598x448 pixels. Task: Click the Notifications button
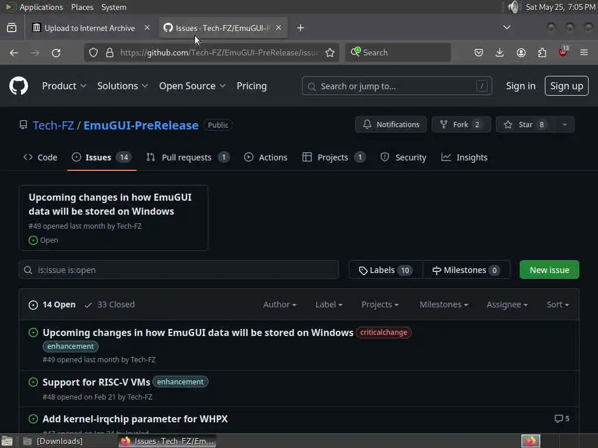tap(391, 125)
